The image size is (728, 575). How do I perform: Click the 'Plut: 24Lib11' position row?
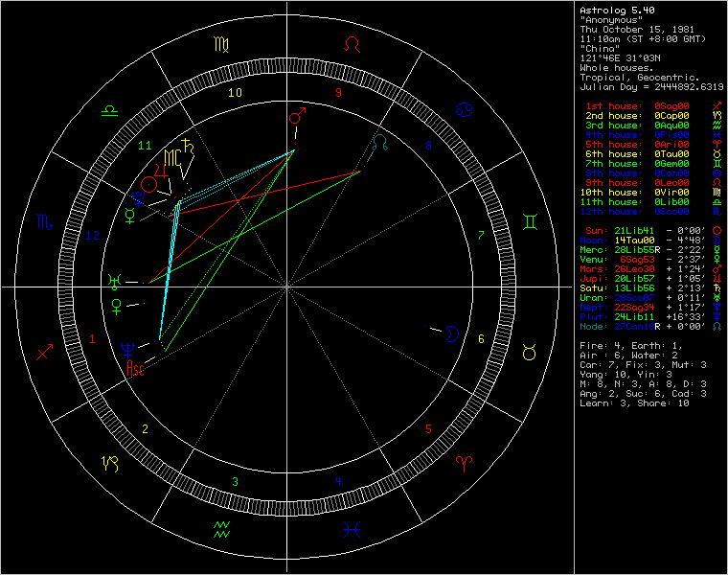click(651, 317)
